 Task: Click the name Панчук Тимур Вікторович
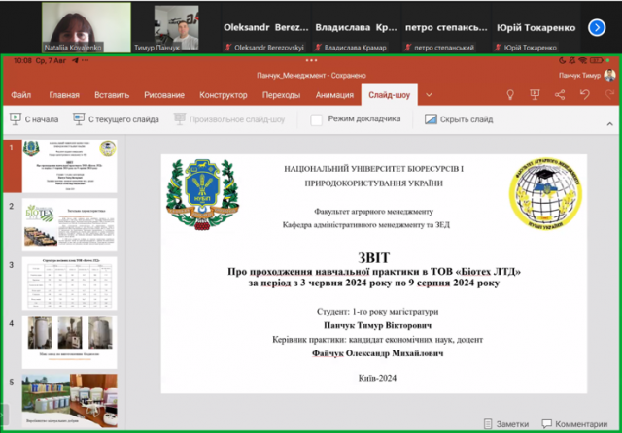[x=378, y=325]
